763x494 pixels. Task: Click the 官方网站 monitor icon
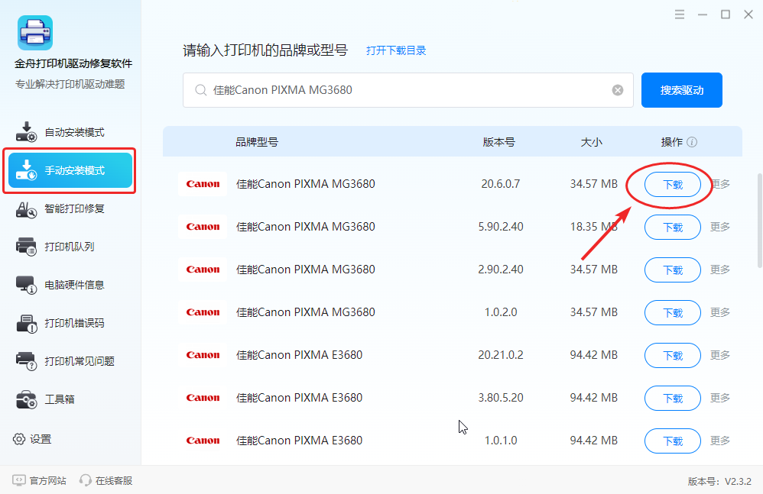[x=19, y=480]
